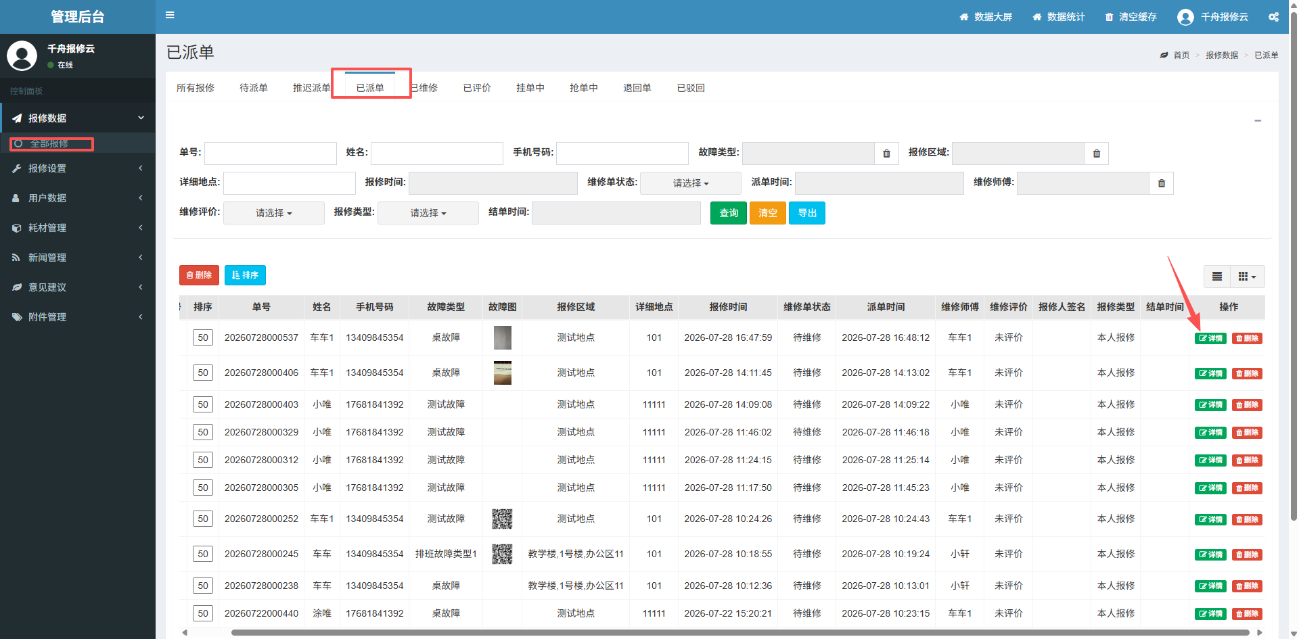Click the horizontal table scrollbar

tap(740, 633)
